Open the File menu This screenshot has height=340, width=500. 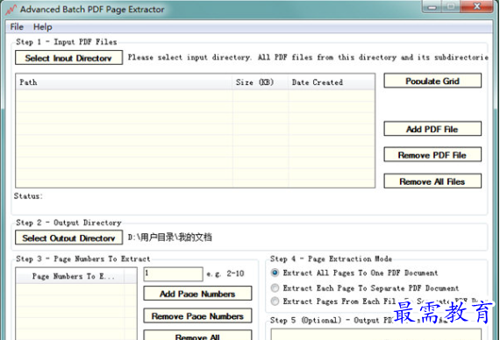point(17,27)
